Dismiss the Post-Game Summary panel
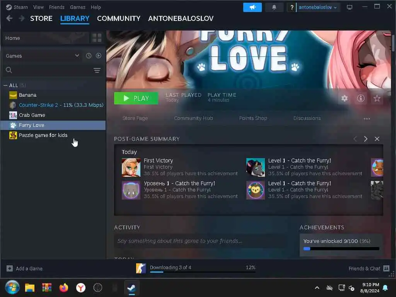This screenshot has width=396, height=297. (x=377, y=139)
